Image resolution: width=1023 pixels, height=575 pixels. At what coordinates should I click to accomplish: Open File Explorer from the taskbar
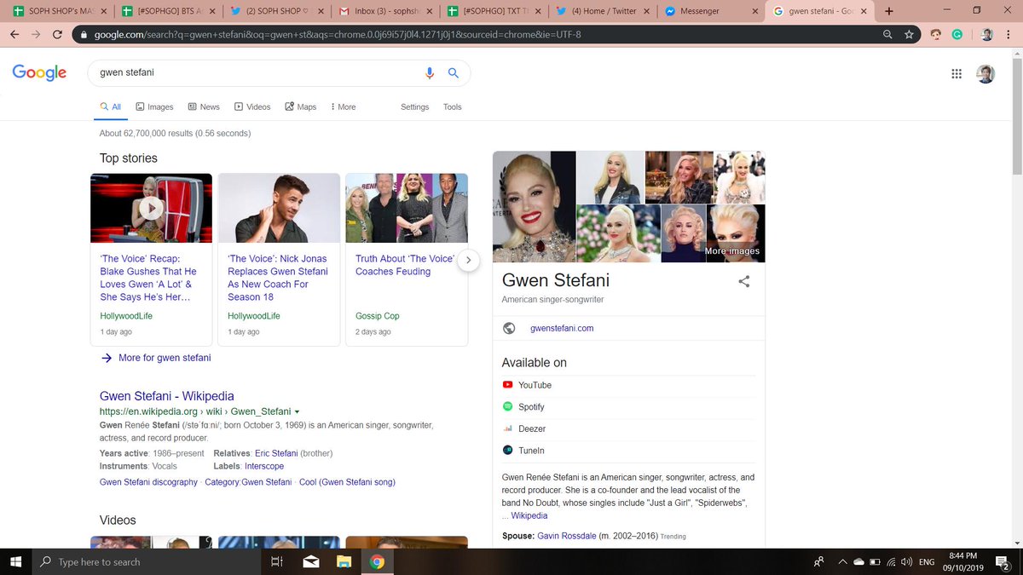(344, 561)
